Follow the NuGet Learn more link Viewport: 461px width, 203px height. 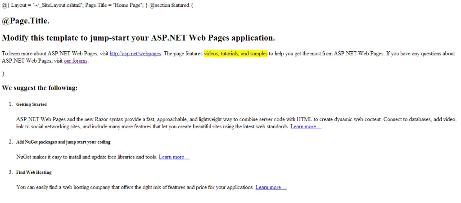point(174,157)
